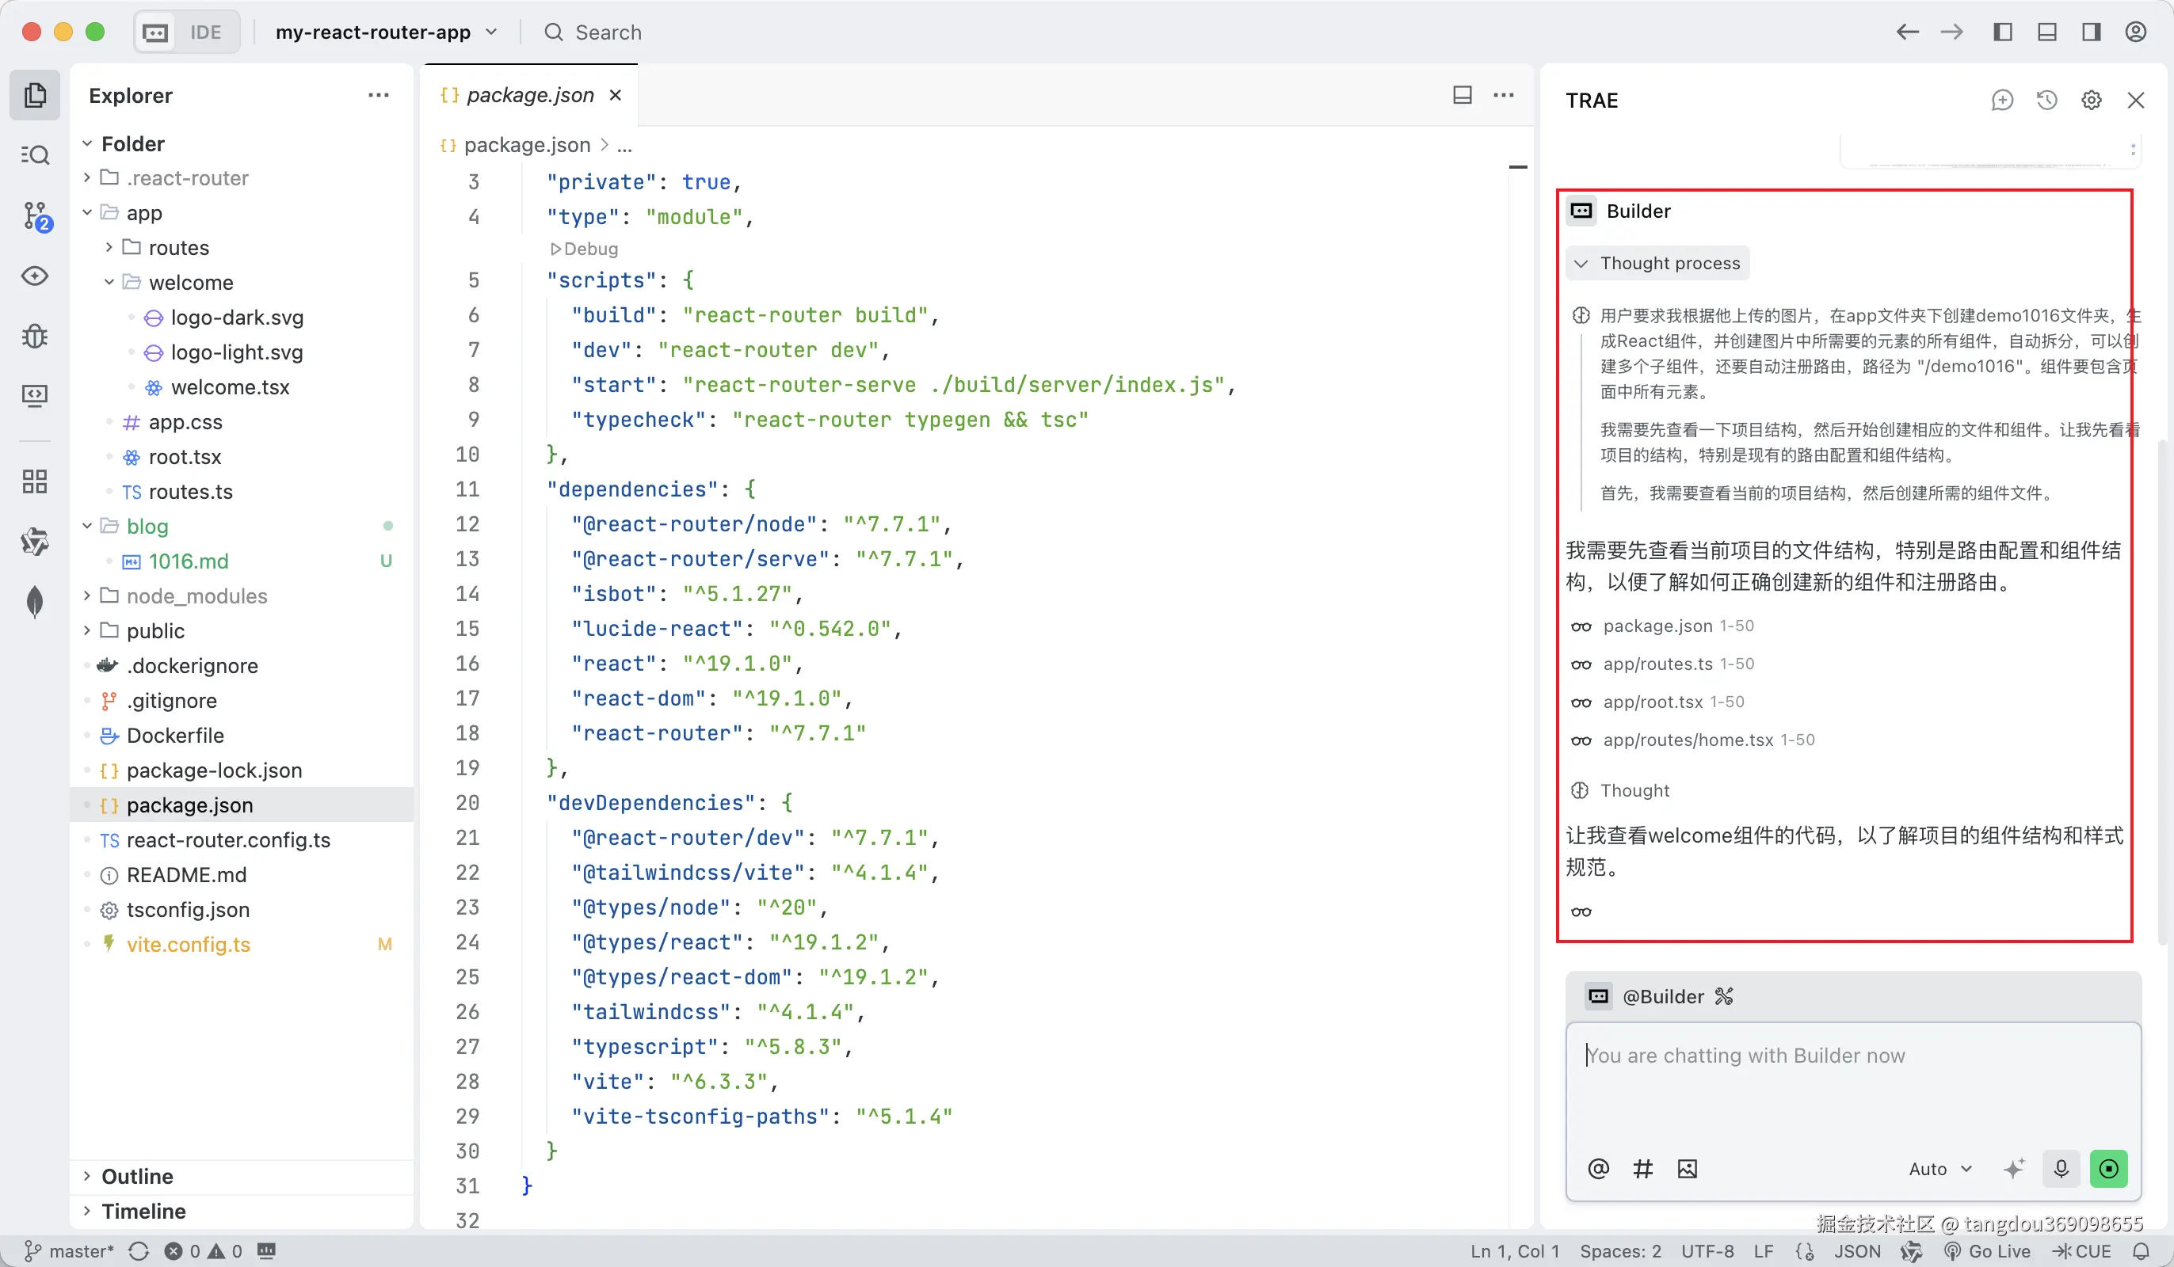Start a new chat in TRAE panel
Viewport: 2174px width, 1267px height.
point(2001,100)
